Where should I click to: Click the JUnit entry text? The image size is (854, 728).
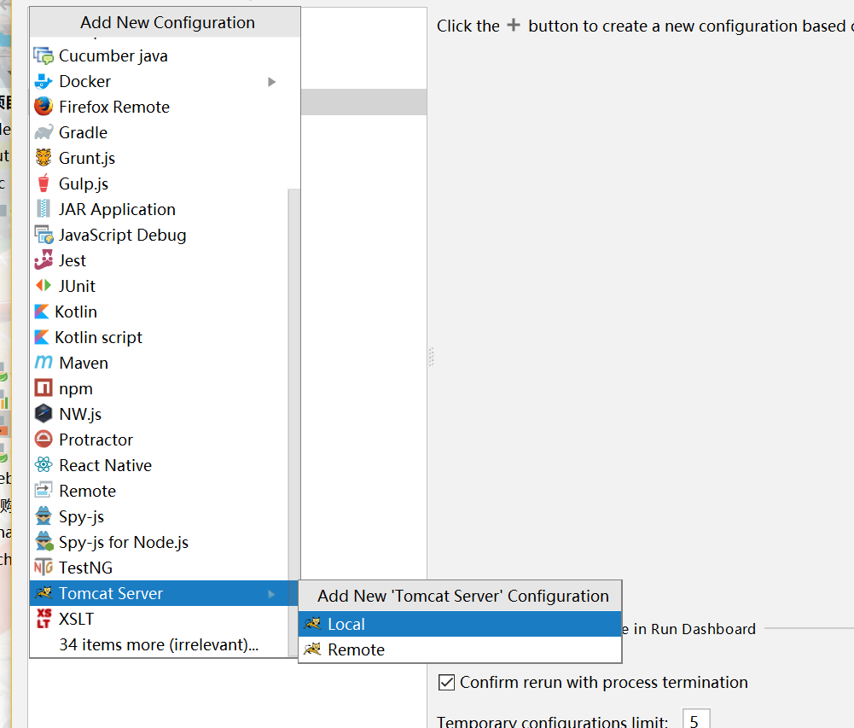pos(78,286)
